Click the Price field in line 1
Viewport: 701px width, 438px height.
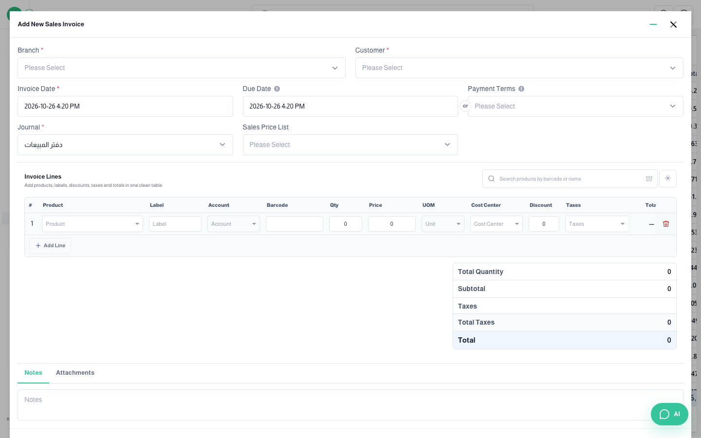[x=392, y=224]
